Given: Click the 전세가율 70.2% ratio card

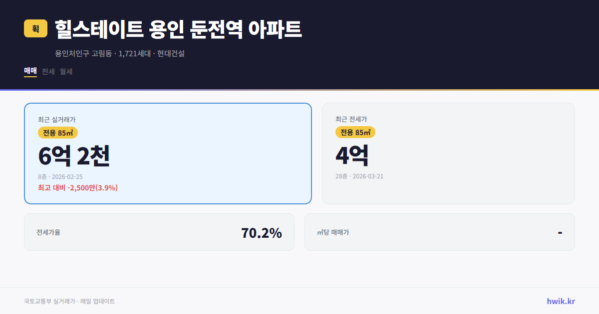Looking at the screenshot, I should 160,232.
